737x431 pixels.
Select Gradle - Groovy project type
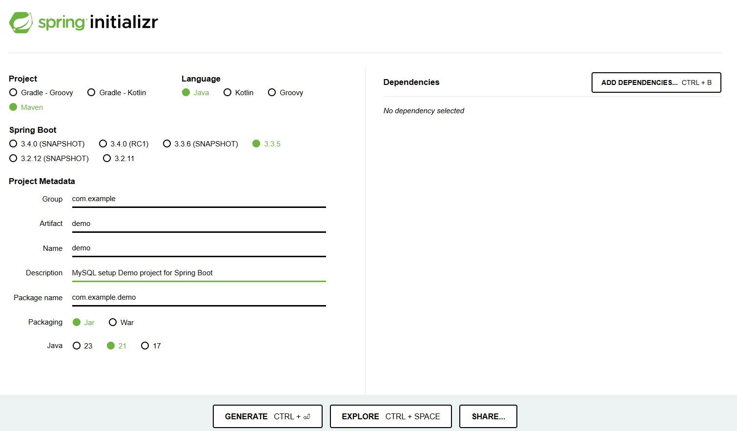click(x=41, y=93)
